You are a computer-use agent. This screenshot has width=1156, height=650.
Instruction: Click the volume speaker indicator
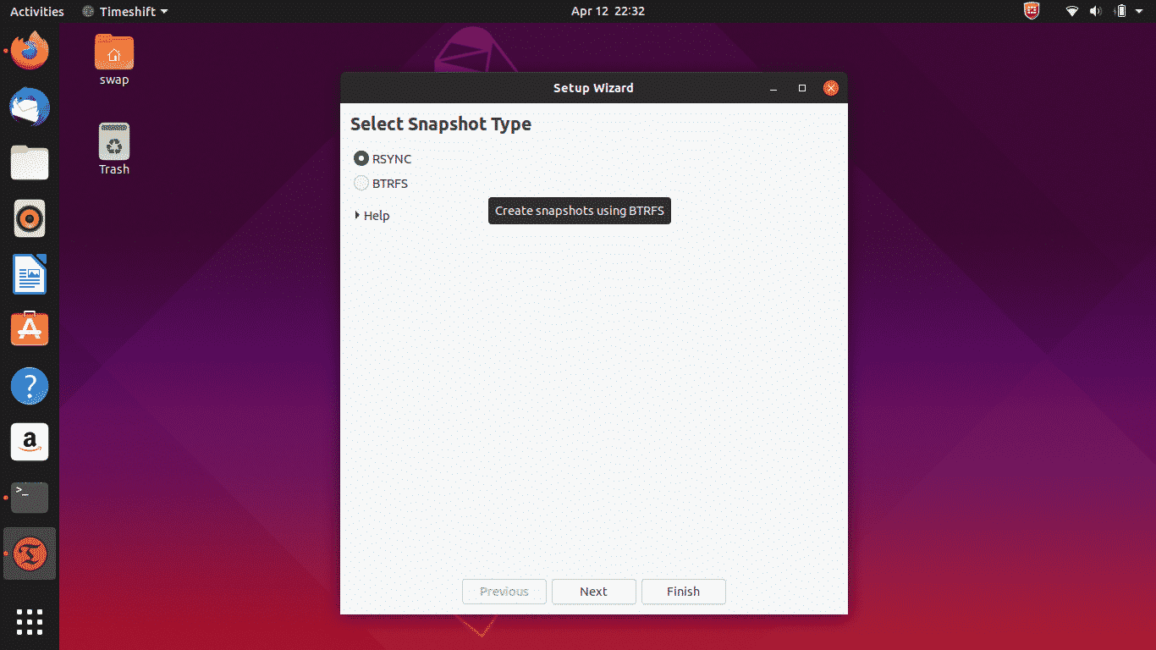click(x=1096, y=12)
